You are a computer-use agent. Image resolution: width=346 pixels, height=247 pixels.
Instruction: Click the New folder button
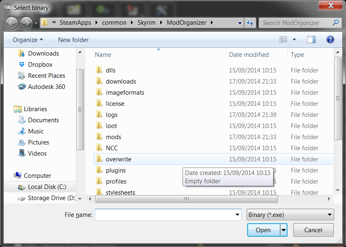[x=73, y=40]
